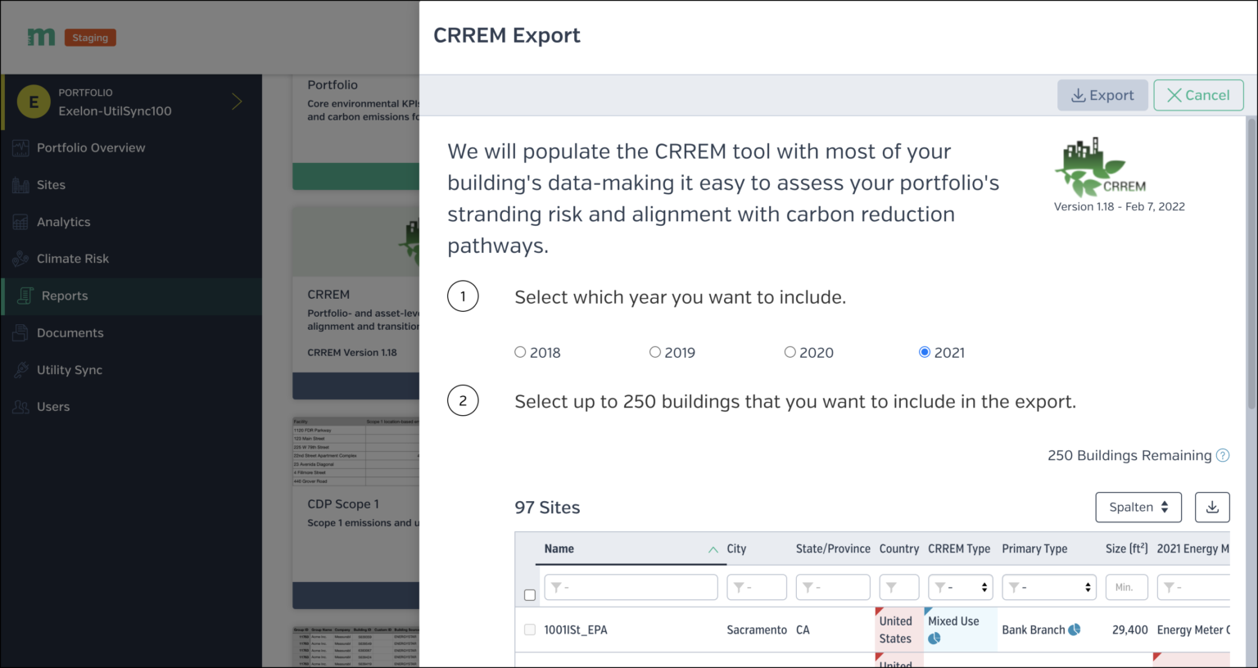Click the Utility Sync plug icon
This screenshot has width=1258, height=668.
coord(20,370)
